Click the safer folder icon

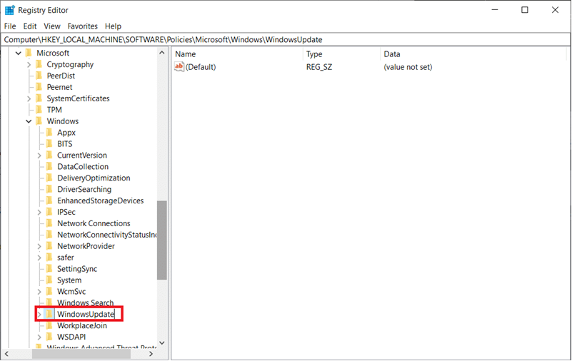click(x=49, y=258)
